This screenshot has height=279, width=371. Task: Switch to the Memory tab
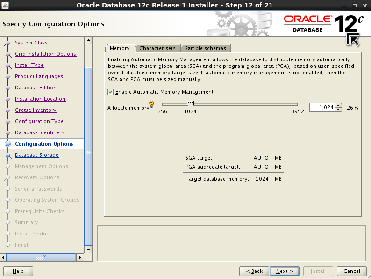(x=120, y=48)
